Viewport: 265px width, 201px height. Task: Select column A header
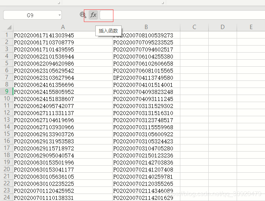pos(63,27)
